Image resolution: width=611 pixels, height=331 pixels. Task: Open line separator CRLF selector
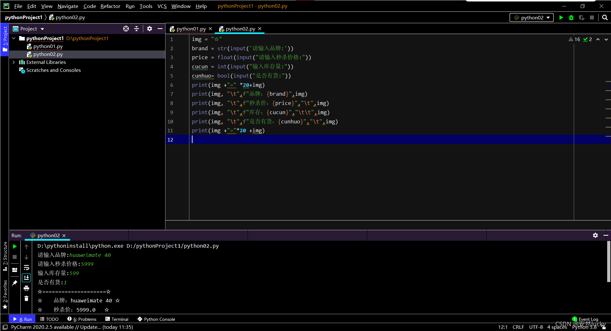pyautogui.click(x=518, y=327)
